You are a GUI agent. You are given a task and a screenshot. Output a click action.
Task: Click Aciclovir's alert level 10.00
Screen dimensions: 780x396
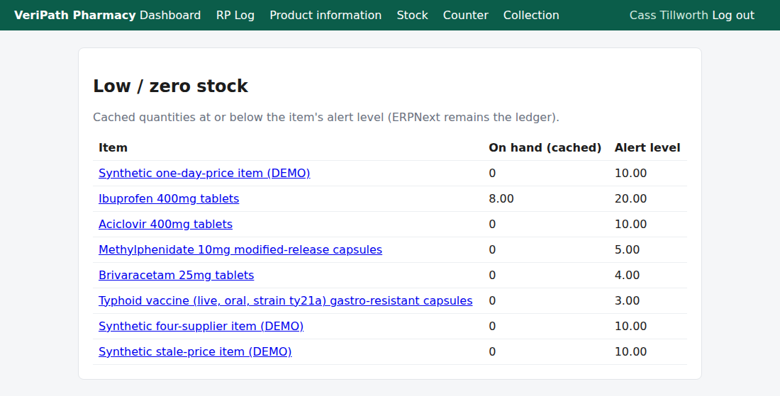coord(630,224)
